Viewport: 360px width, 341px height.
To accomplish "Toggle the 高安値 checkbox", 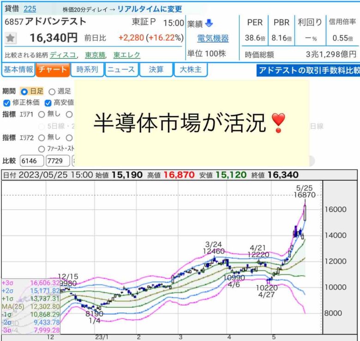I will 48,103.
